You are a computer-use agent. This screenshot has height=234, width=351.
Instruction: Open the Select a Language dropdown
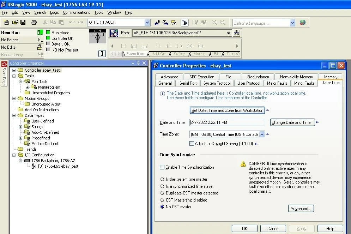[292, 23]
